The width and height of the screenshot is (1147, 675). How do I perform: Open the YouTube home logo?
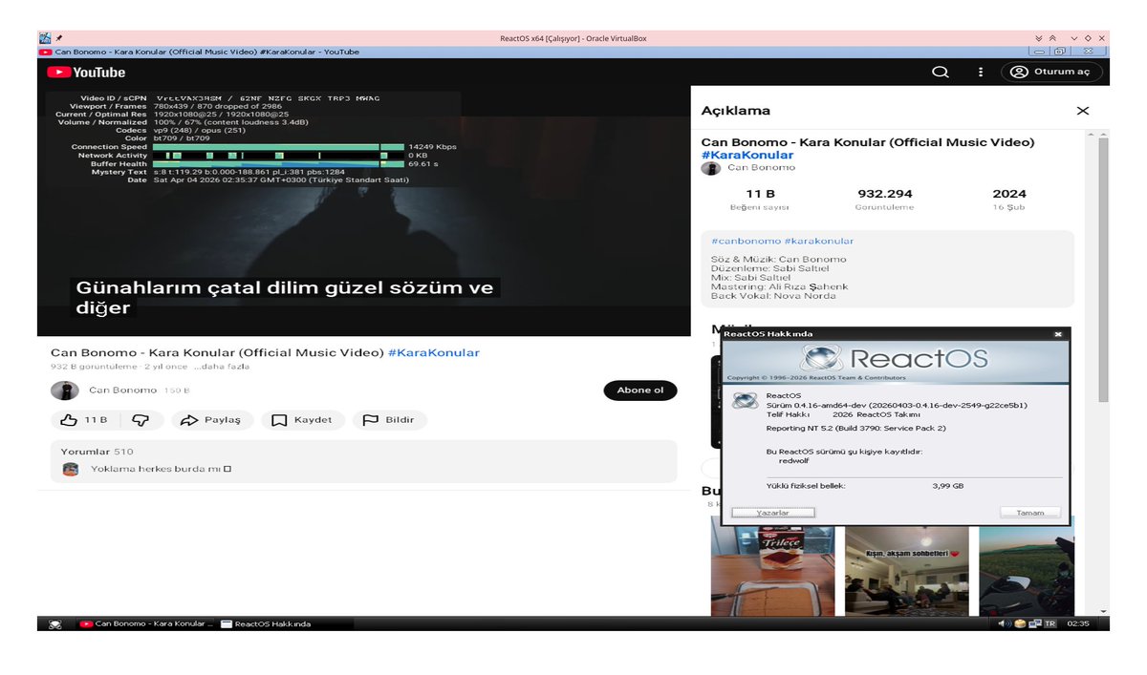tap(86, 73)
